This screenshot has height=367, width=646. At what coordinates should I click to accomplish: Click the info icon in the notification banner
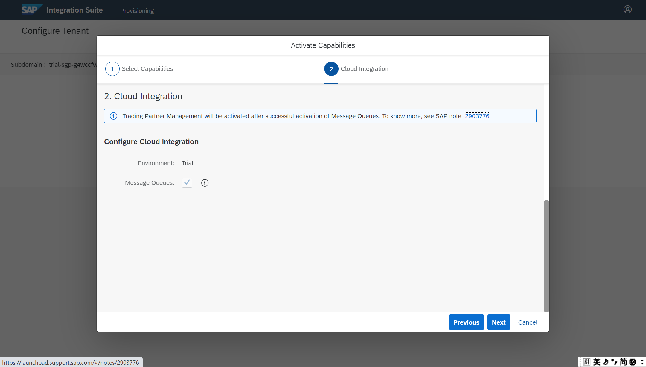(113, 116)
